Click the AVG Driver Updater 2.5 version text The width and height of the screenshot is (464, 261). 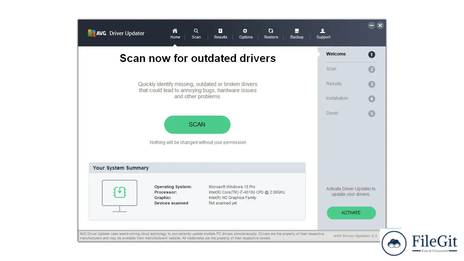(x=355, y=236)
